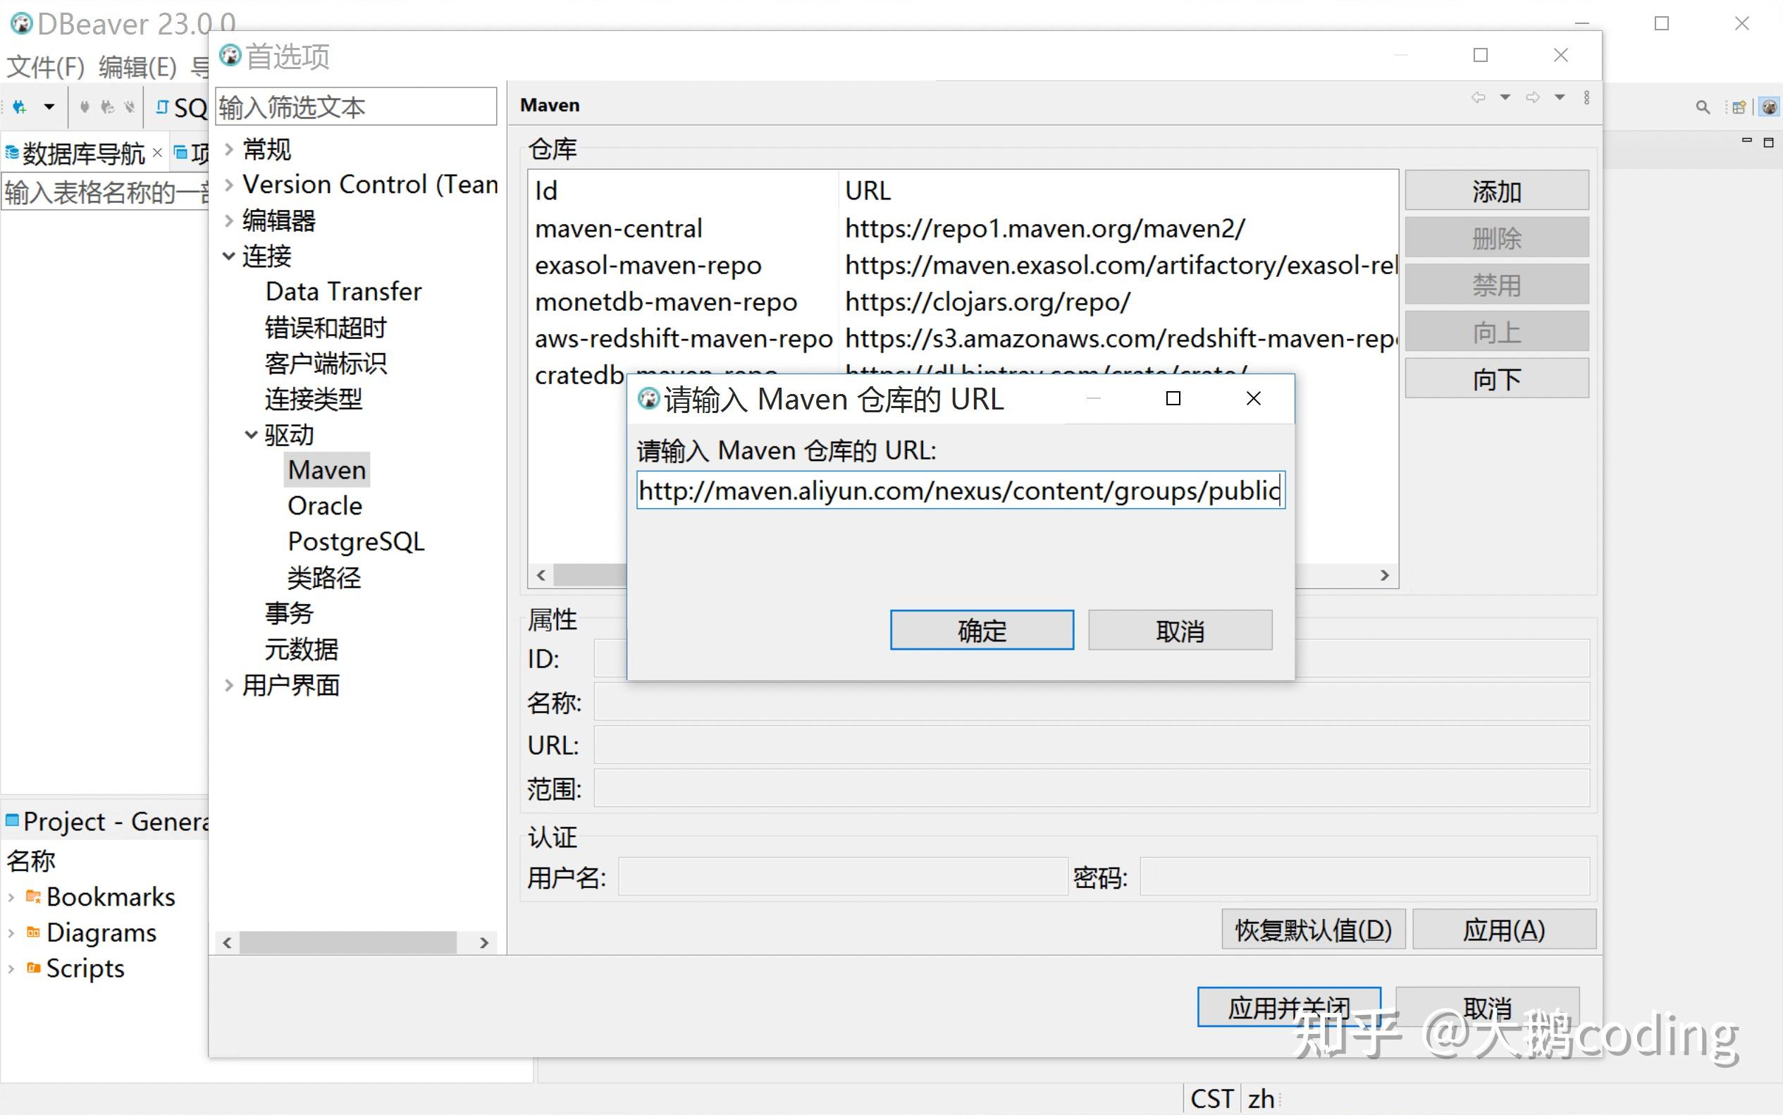Open the 文件(F) menu
This screenshot has width=1783, height=1115.
point(46,67)
